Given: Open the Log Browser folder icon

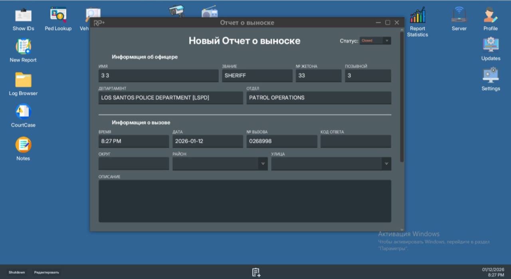Looking at the screenshot, I should (x=23, y=80).
